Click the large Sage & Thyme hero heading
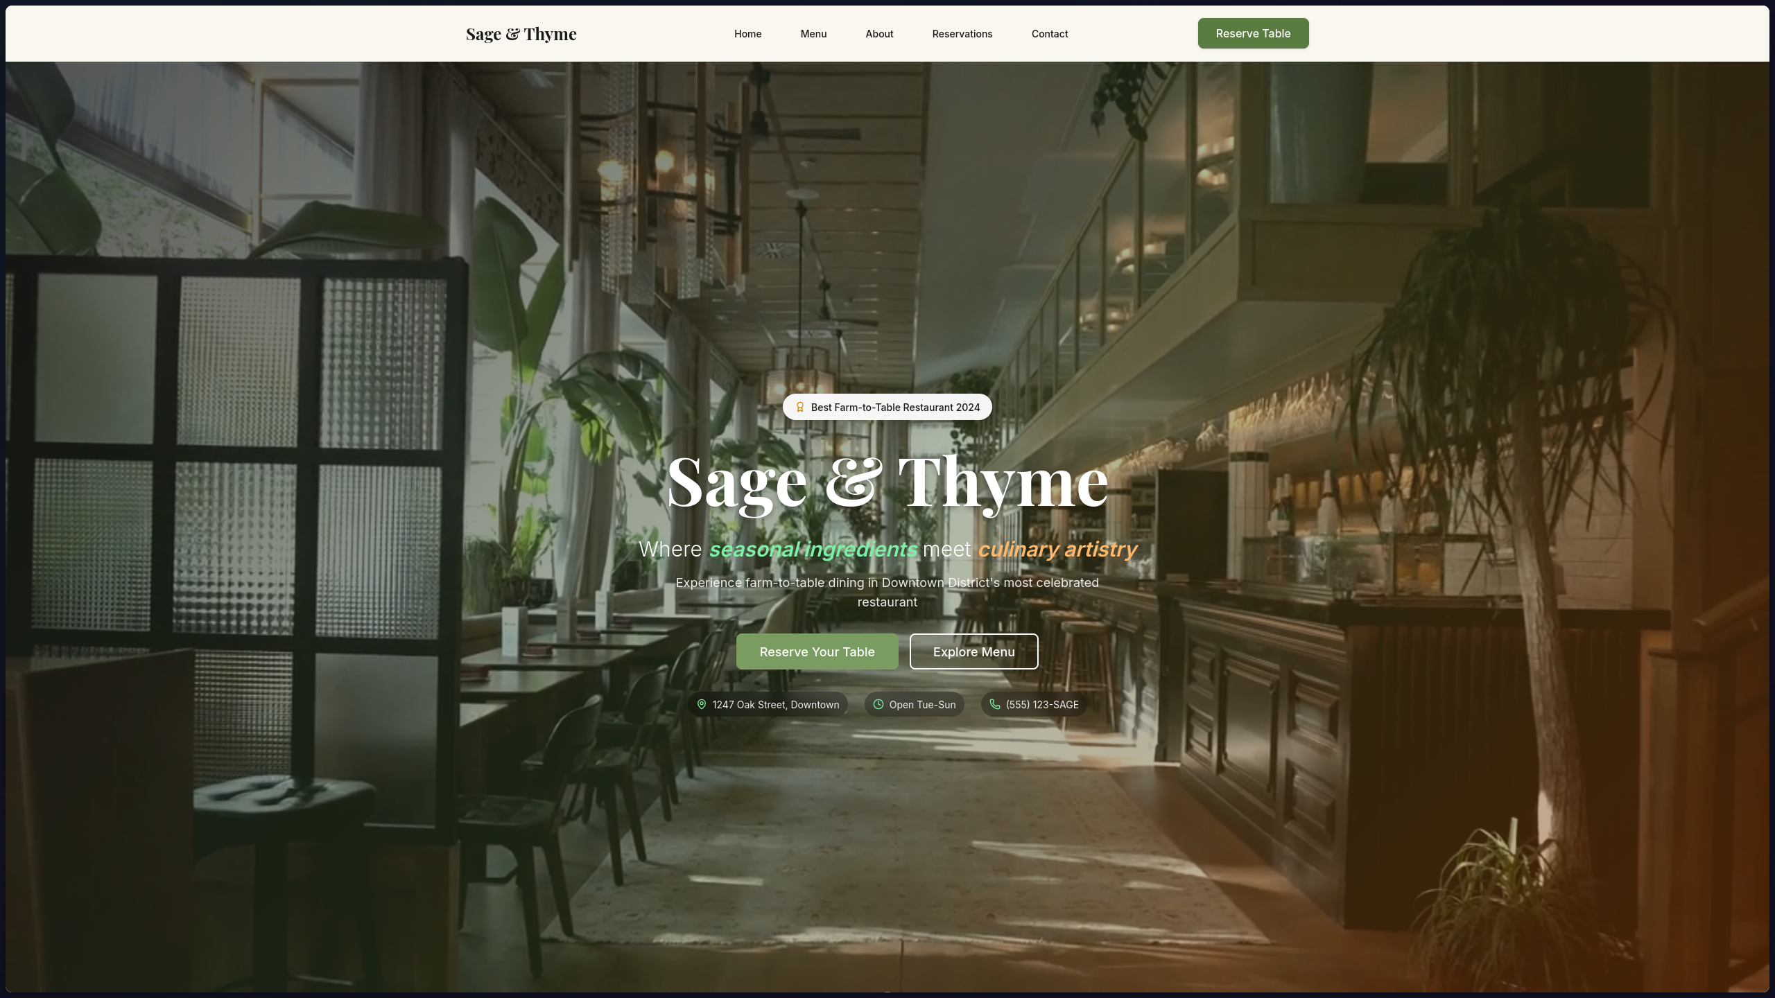Screen dimensions: 1775x998 (x=887, y=482)
